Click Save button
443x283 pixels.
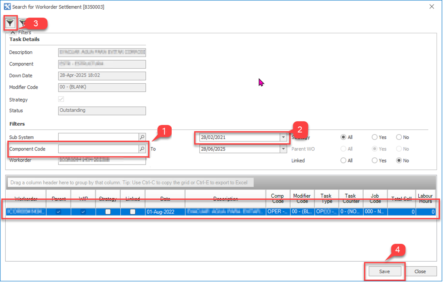385,271
